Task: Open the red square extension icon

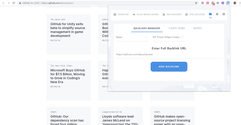Action: (208, 3)
